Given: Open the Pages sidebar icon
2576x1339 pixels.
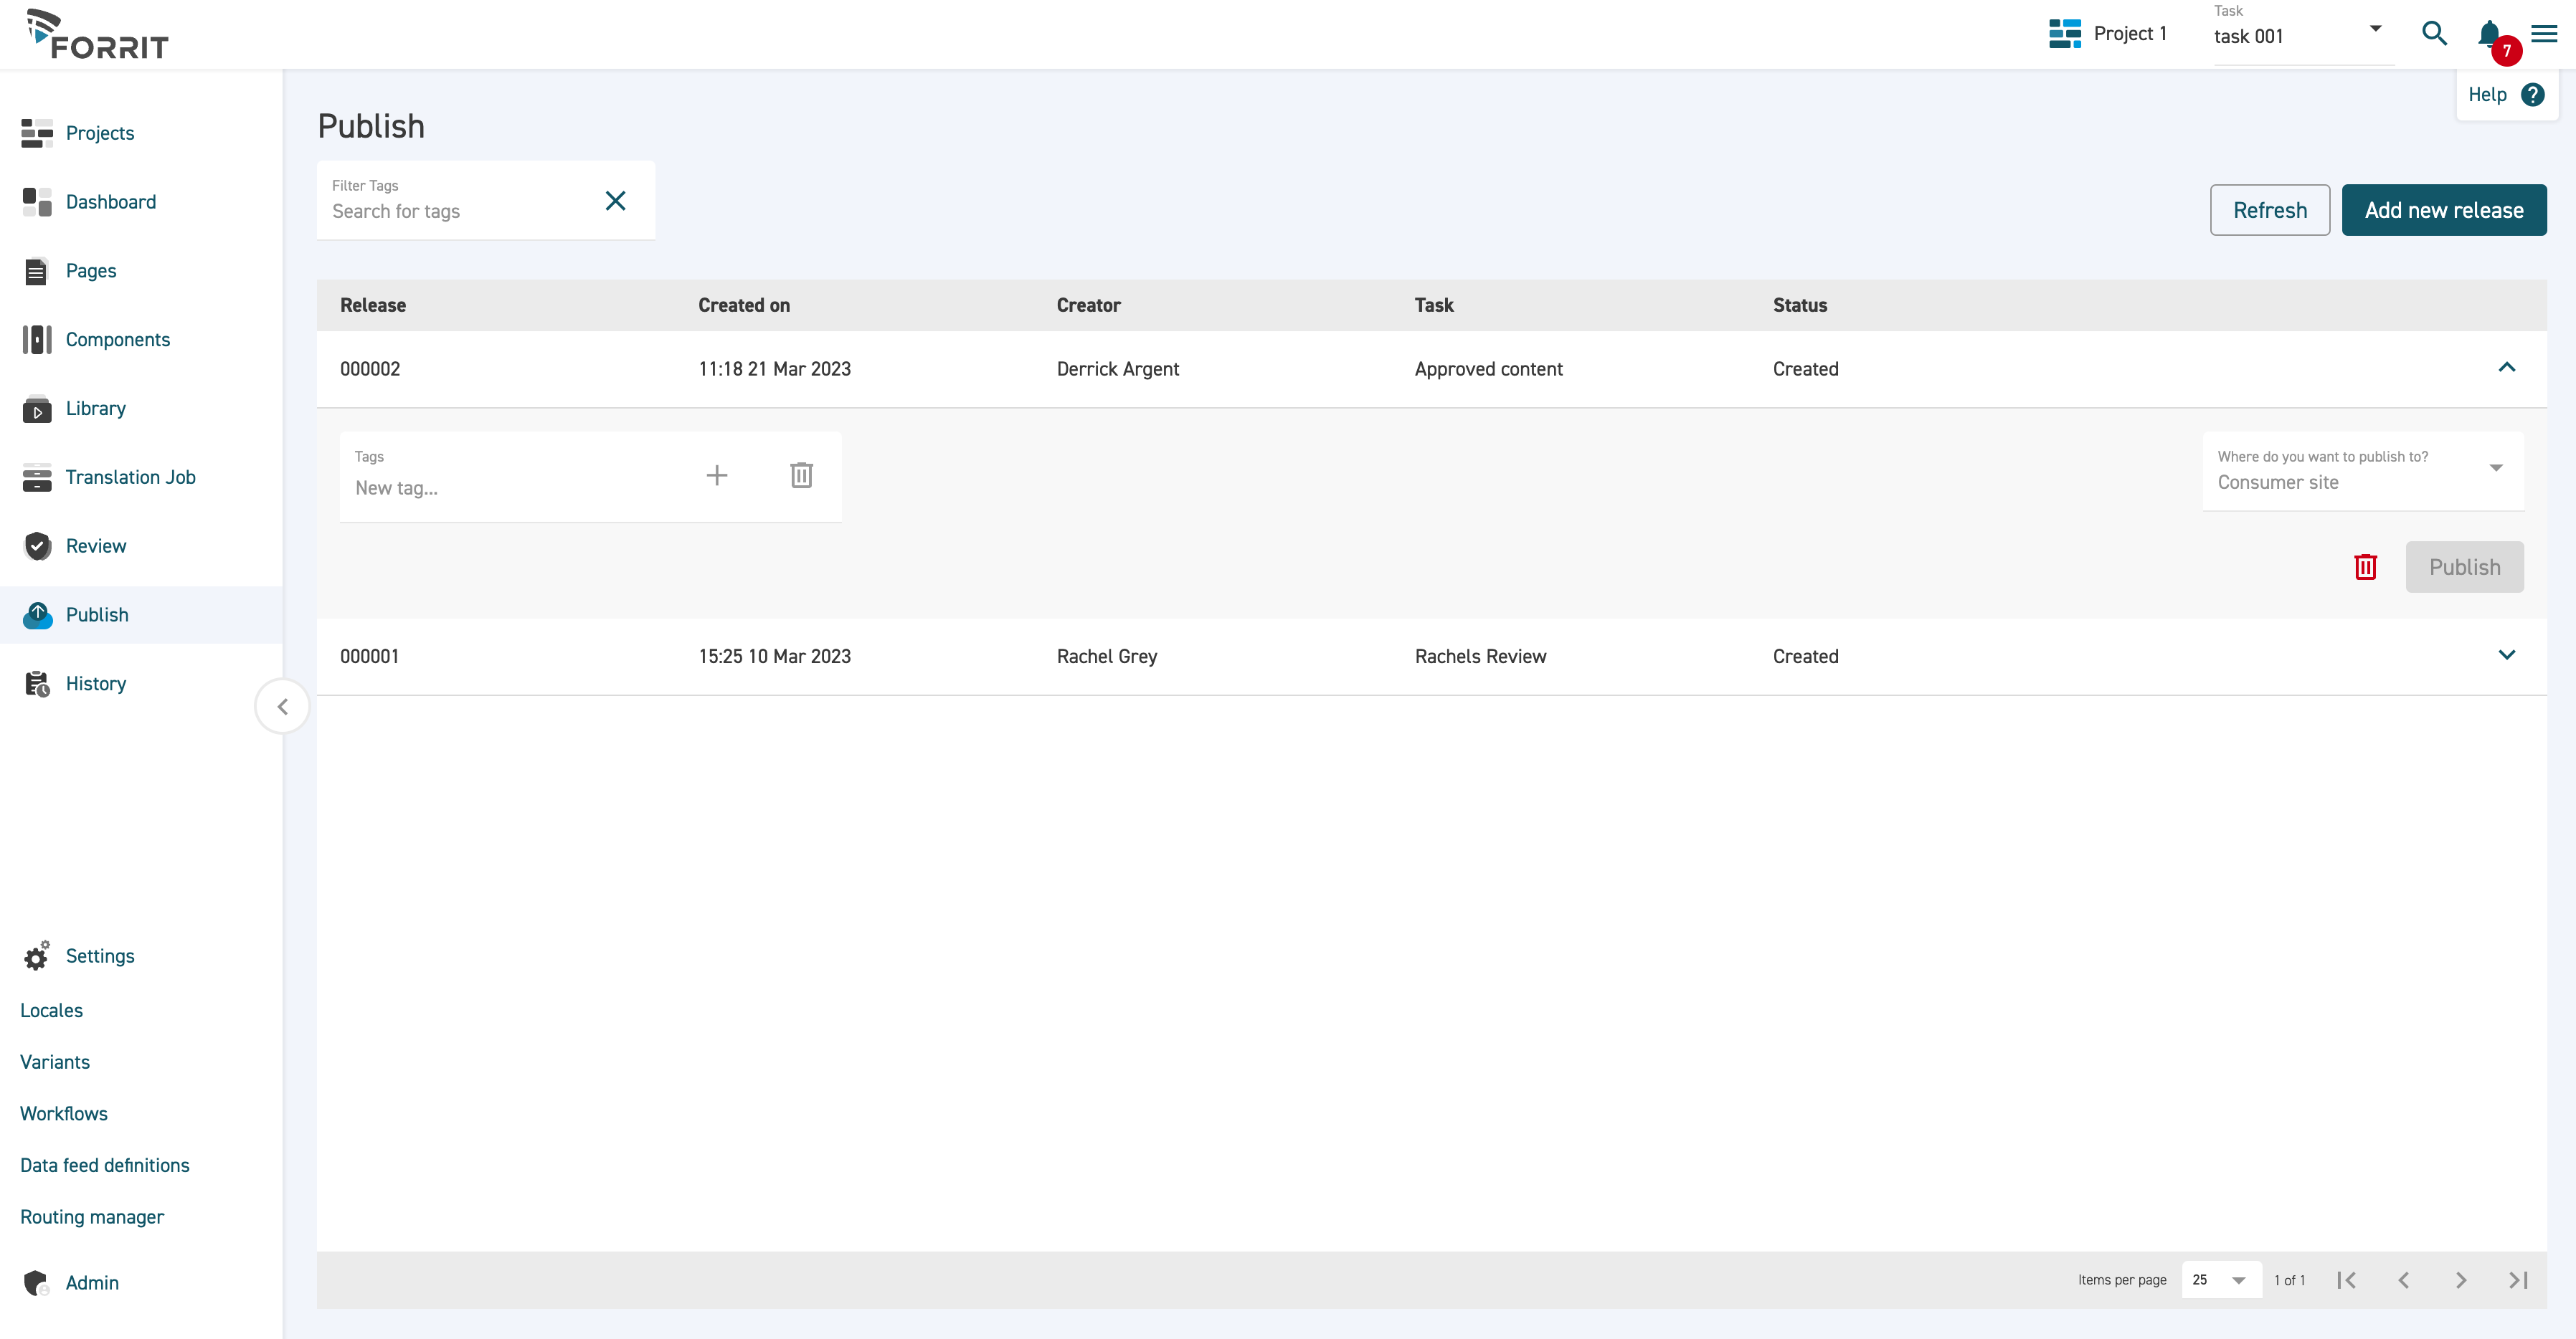Looking at the screenshot, I should [36, 271].
